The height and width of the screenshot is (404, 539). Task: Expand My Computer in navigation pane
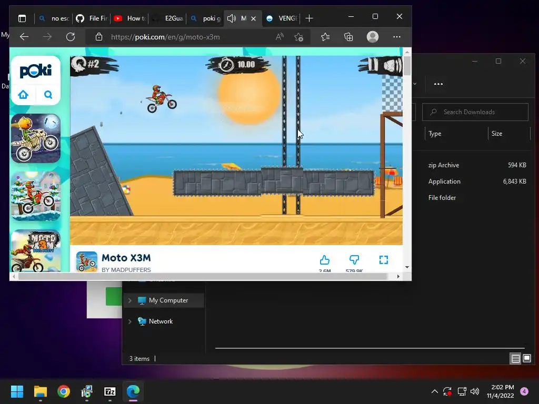129,300
